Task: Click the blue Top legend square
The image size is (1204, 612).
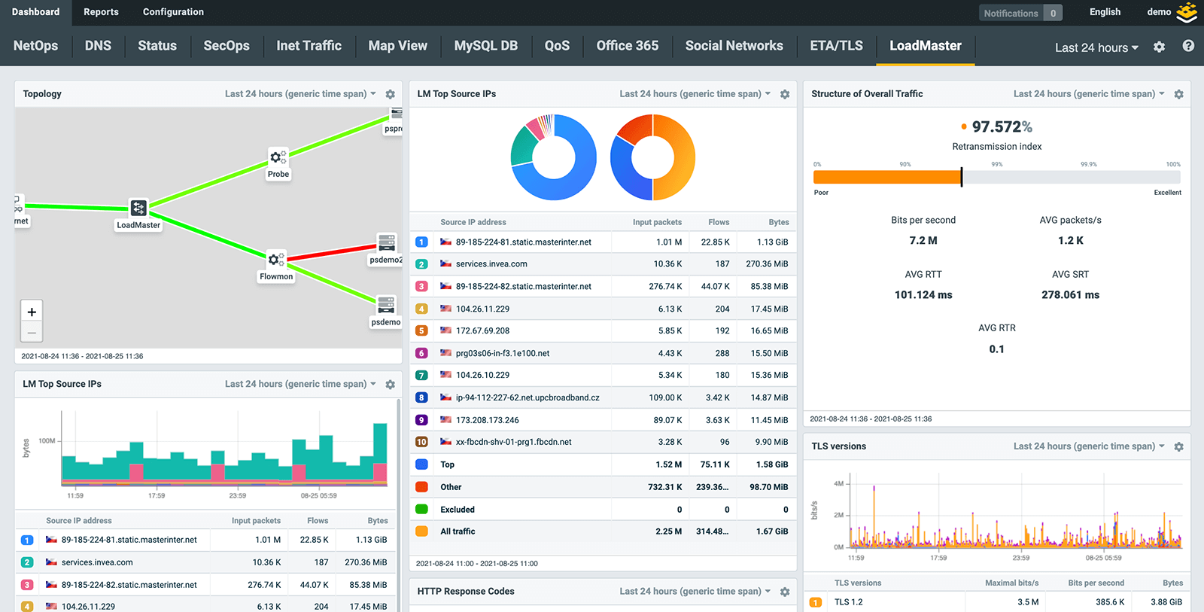Action: 421,464
